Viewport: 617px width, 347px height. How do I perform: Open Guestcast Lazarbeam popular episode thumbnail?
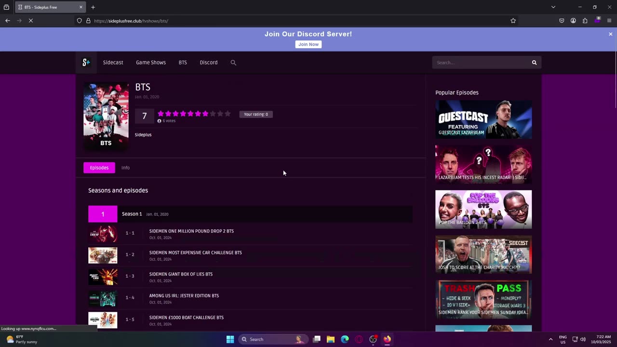click(483, 120)
